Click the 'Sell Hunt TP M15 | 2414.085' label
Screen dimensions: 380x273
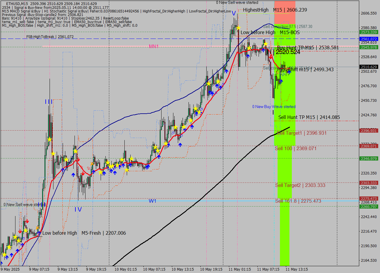(309, 118)
